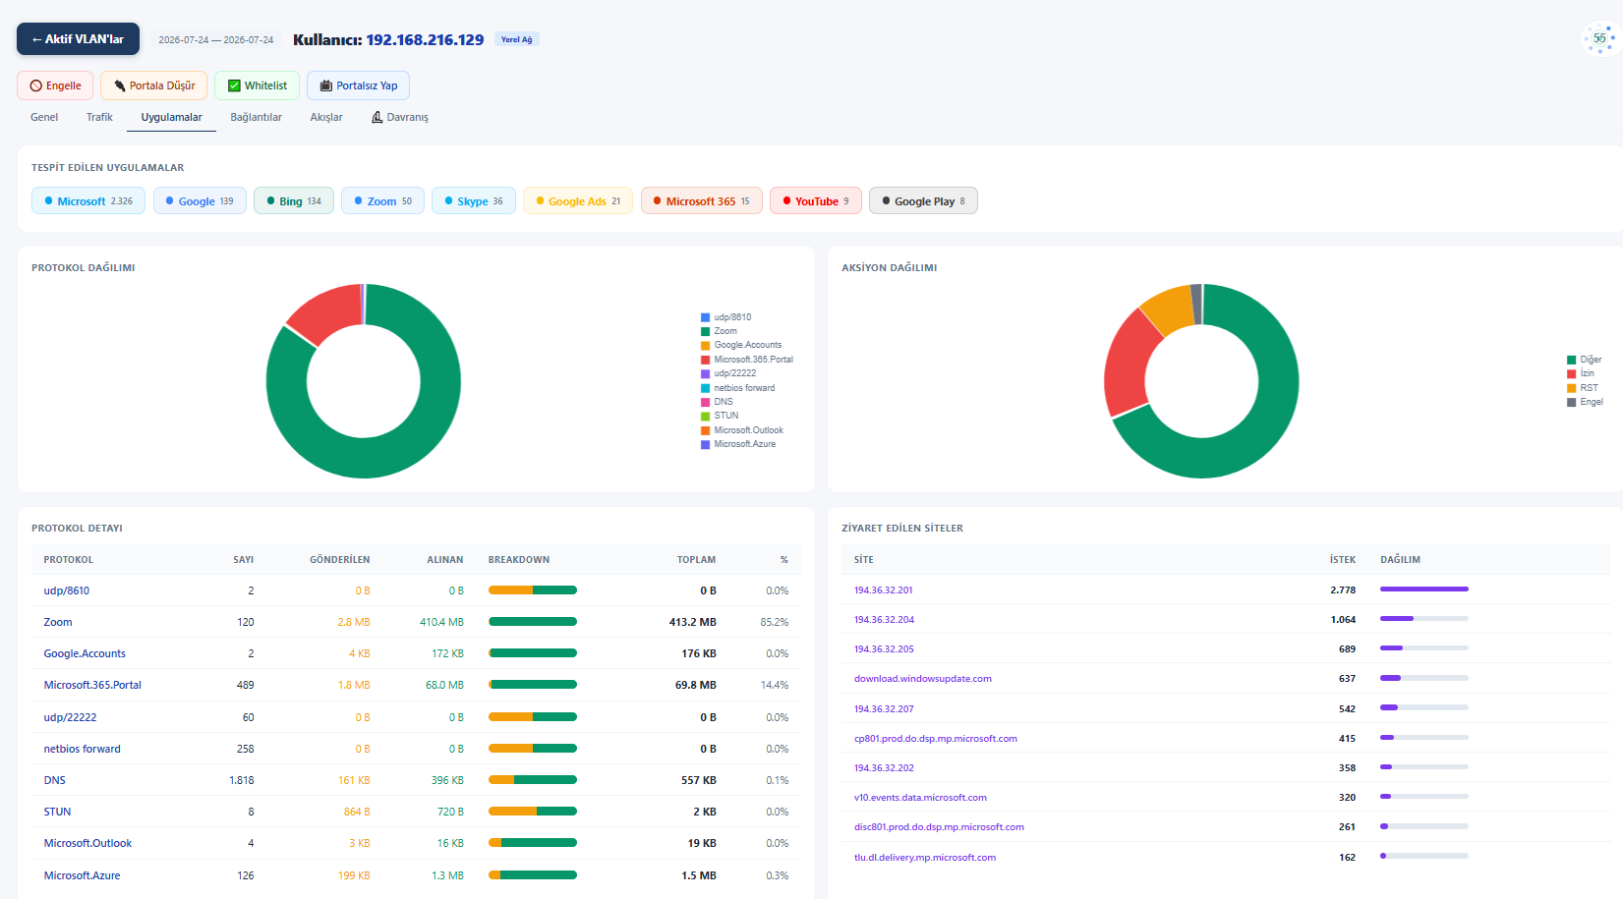Select the Bing 134 application chip
The height and width of the screenshot is (899, 1623).
[x=294, y=200]
